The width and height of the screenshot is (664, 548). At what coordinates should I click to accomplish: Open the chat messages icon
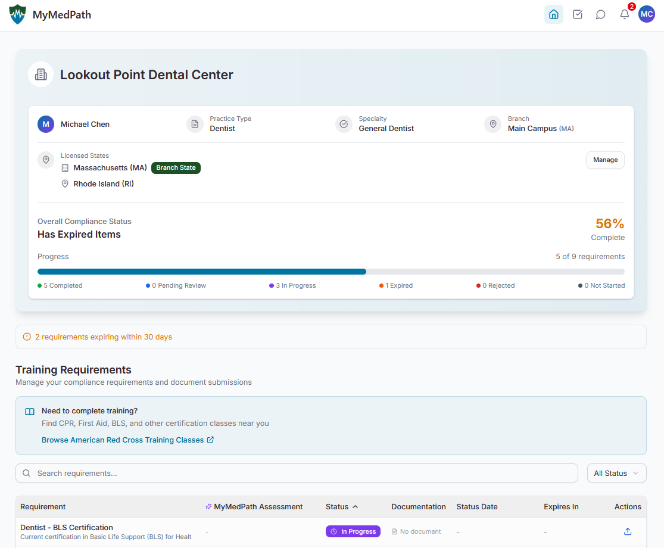[600, 14]
